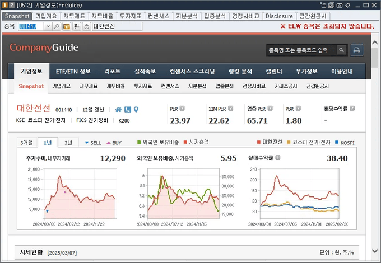
Task: Click the CompanyGuide logo
Action: pos(44,48)
